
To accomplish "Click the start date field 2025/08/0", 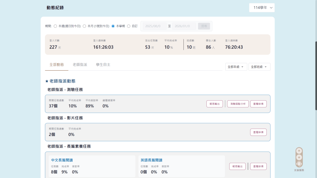I will point(154,26).
